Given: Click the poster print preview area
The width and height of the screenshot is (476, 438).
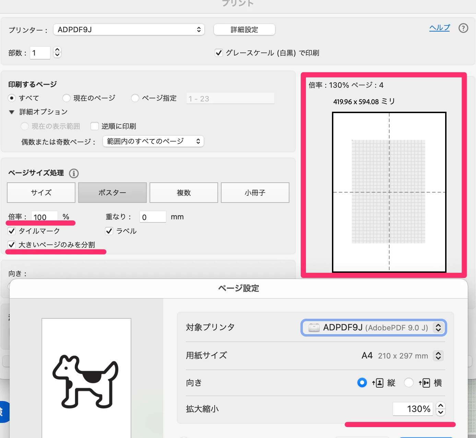Looking at the screenshot, I should tap(389, 192).
